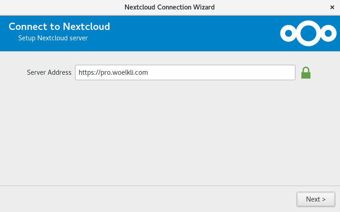
Task: Click the large center circle of Nextcloud logo
Action: coord(308,33)
